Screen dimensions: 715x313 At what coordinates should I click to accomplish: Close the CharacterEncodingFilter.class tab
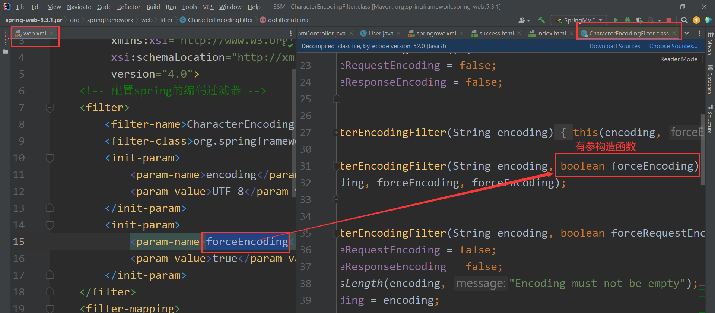(x=674, y=34)
